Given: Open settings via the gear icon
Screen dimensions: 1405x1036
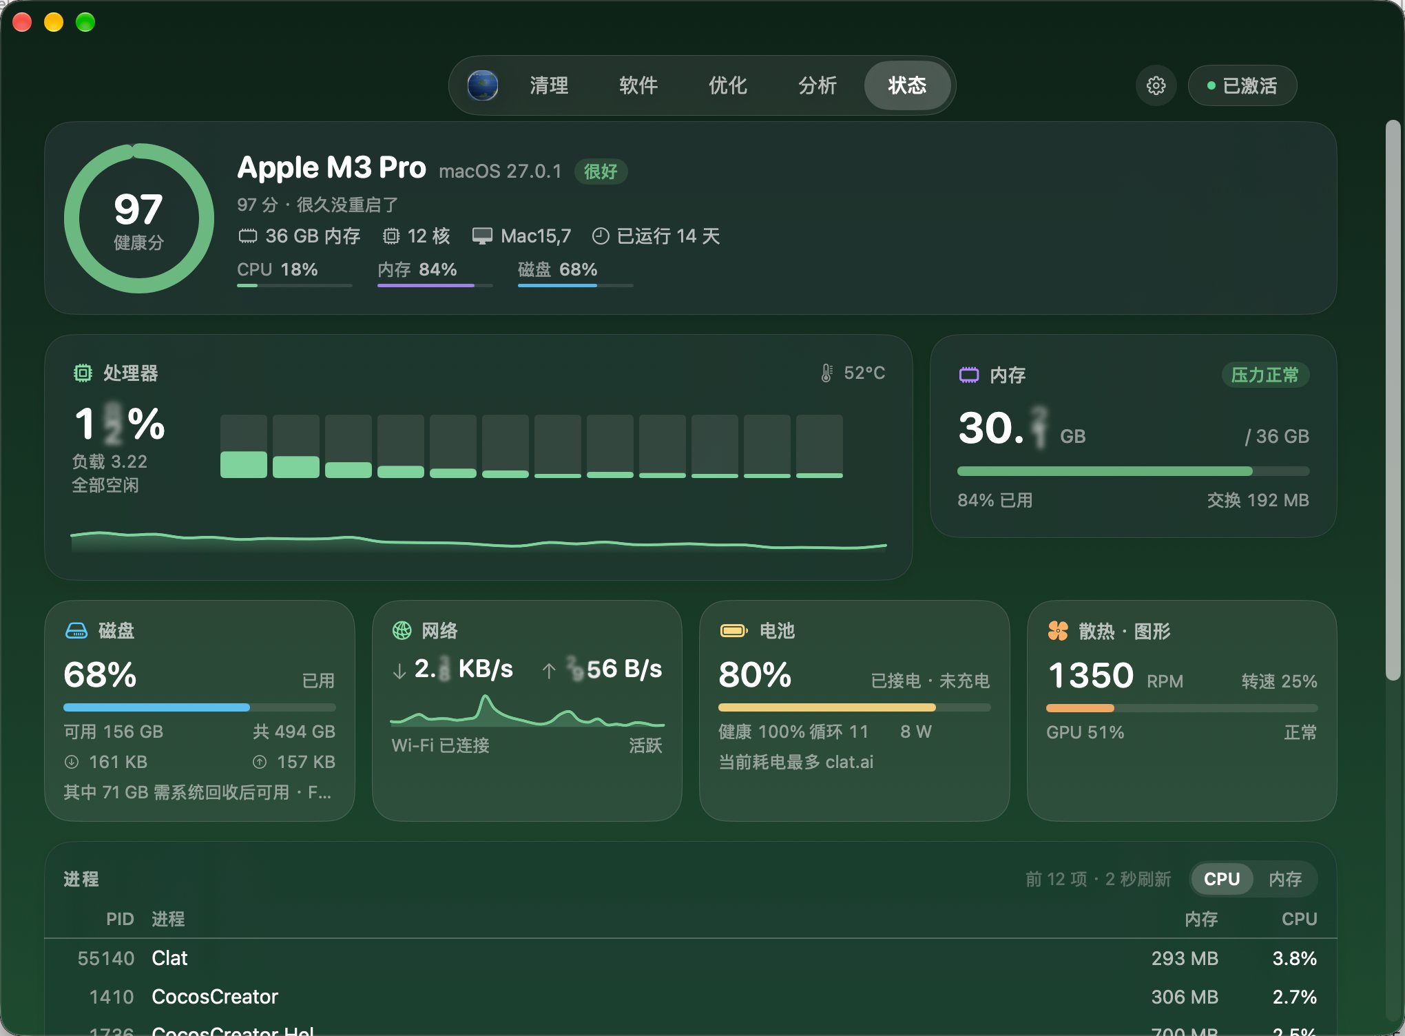Looking at the screenshot, I should click(x=1156, y=85).
